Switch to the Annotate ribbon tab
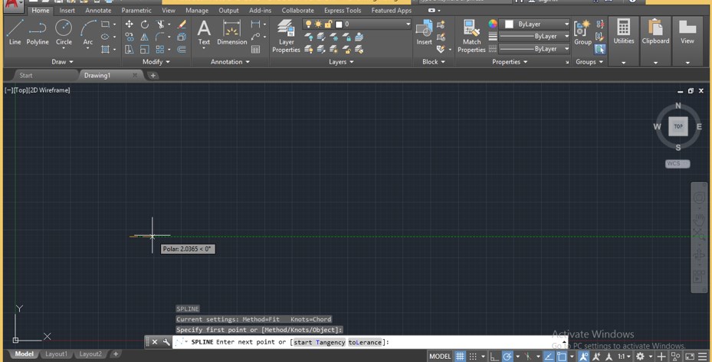This screenshot has height=362, width=712. click(98, 11)
